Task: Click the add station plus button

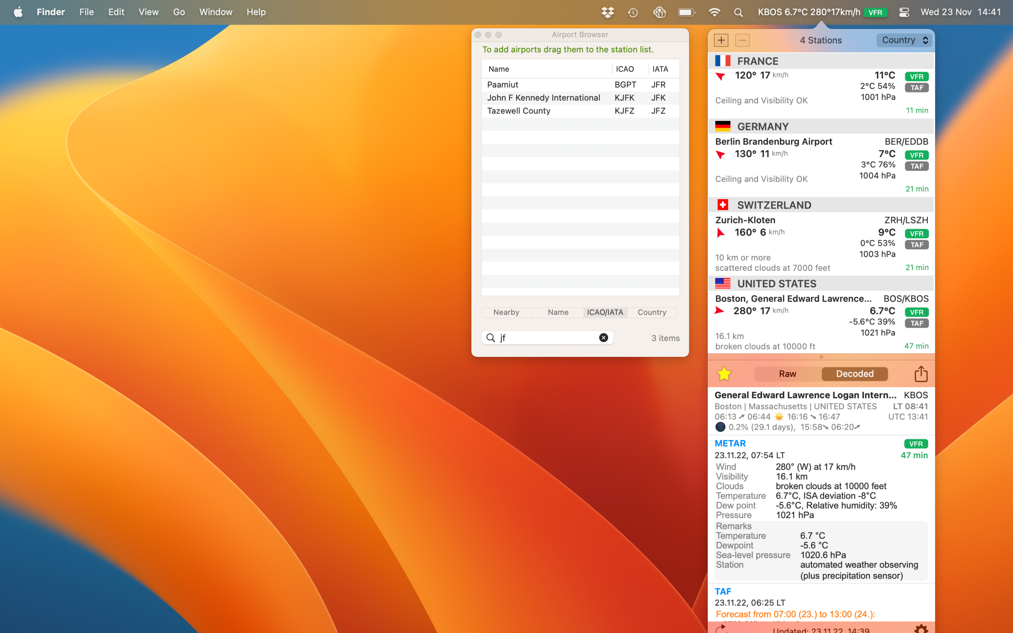Action: 721,40
